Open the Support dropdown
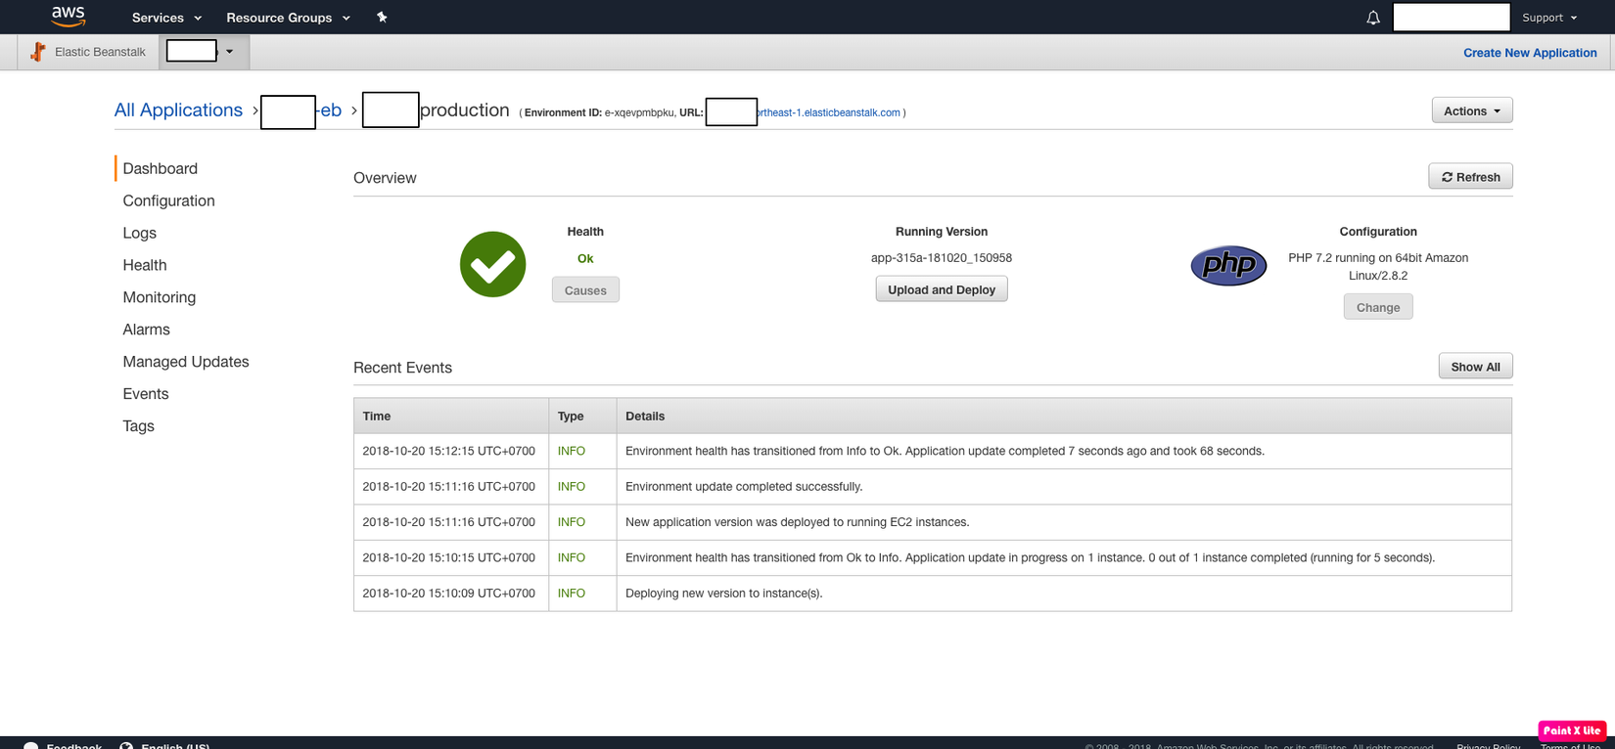 (1549, 18)
